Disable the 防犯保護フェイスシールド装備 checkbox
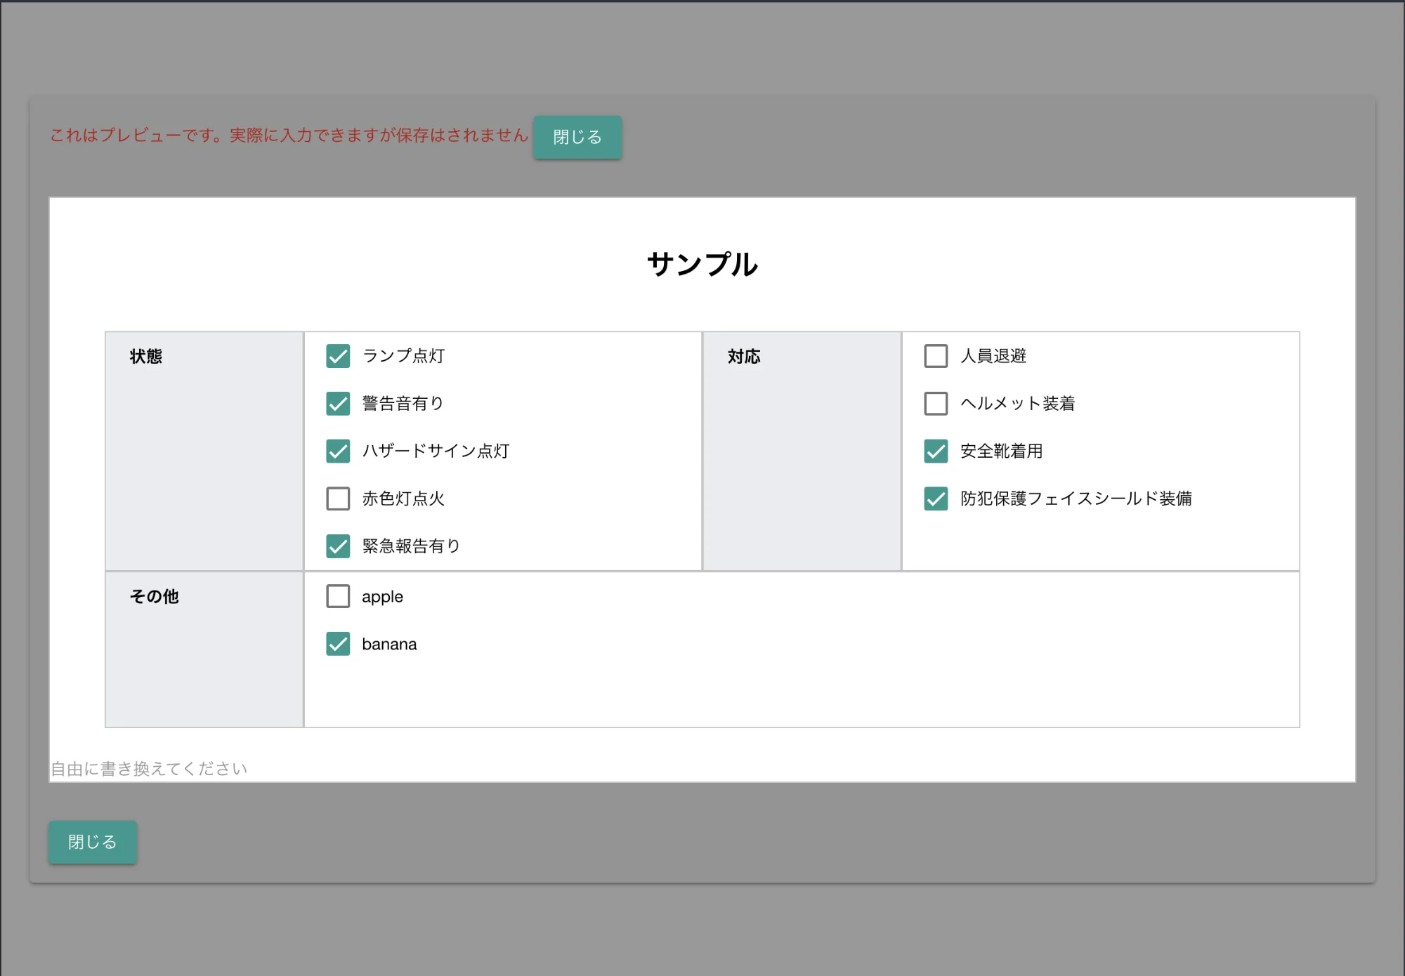The height and width of the screenshot is (976, 1405). click(936, 499)
